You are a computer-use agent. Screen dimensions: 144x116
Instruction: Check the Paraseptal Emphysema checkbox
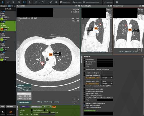pos(84,75)
